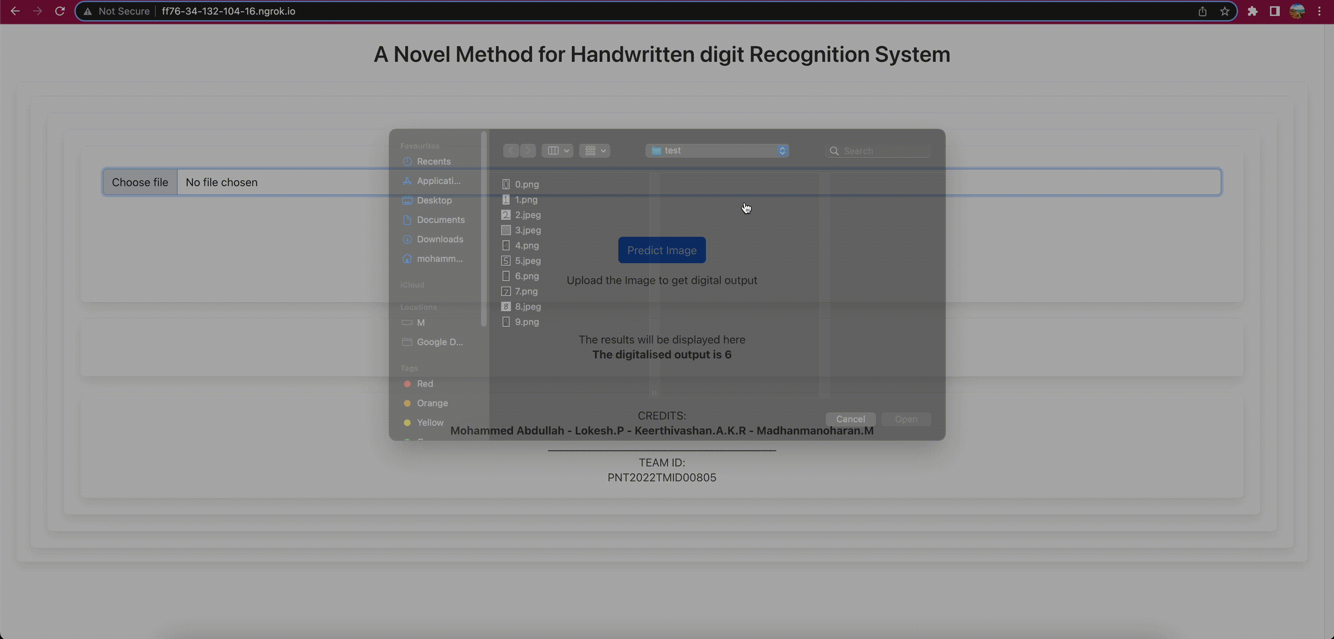Open the test folder path dropdown
The width and height of the screenshot is (1334, 639).
(x=717, y=151)
